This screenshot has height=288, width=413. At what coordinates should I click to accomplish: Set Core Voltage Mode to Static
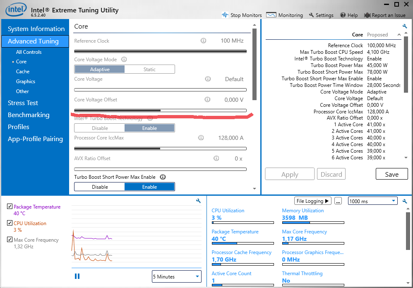click(149, 69)
